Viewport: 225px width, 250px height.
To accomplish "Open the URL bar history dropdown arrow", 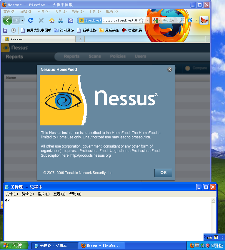I will [x=147, y=20].
